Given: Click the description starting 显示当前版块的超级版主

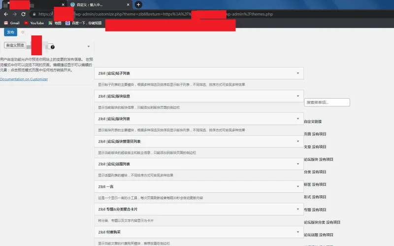Looking at the screenshot, I should [147, 153].
